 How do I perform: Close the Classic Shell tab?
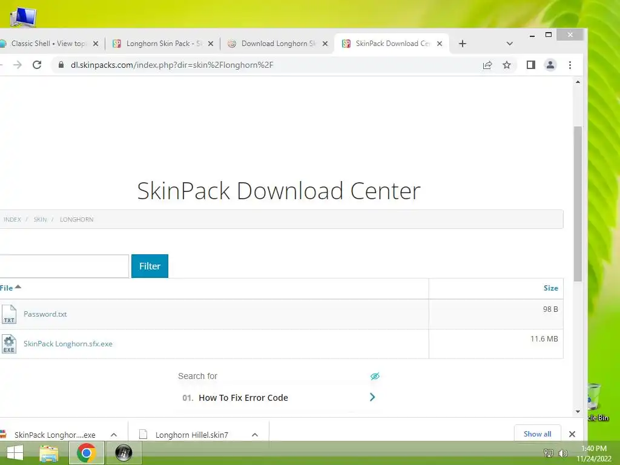click(95, 44)
